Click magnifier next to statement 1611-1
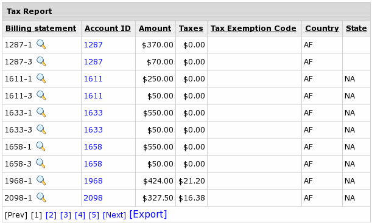 [x=41, y=78]
